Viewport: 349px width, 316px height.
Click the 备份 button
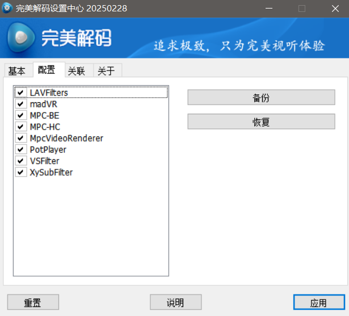[261, 97]
